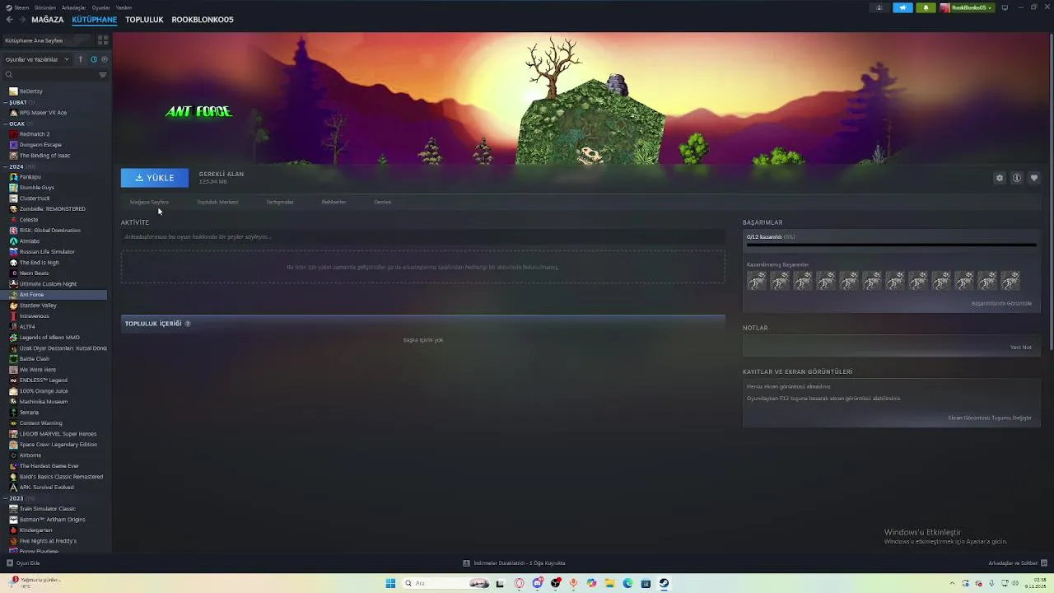
Task: Open the Topluluk Merkezi link
Action: (x=217, y=202)
